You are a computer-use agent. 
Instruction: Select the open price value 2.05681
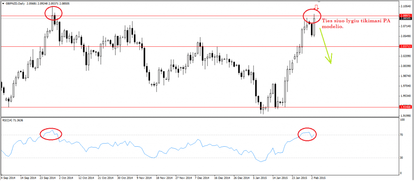[x=32, y=4]
